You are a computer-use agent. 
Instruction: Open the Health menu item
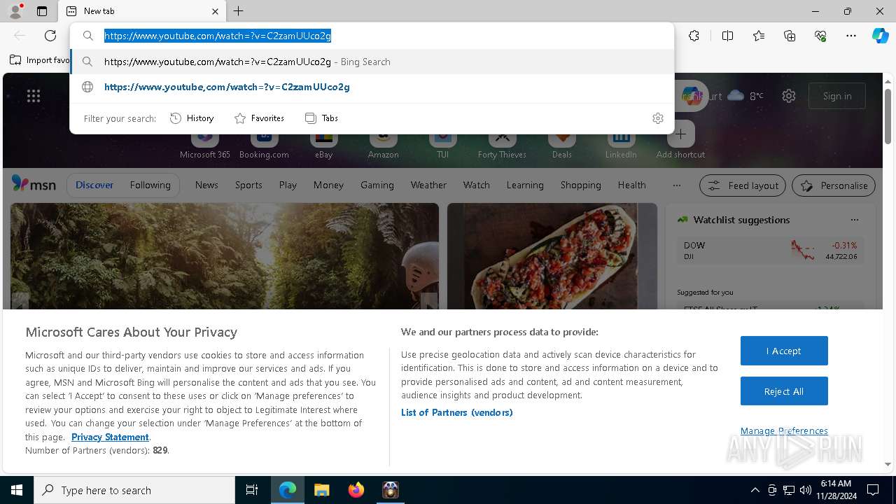coord(632,185)
